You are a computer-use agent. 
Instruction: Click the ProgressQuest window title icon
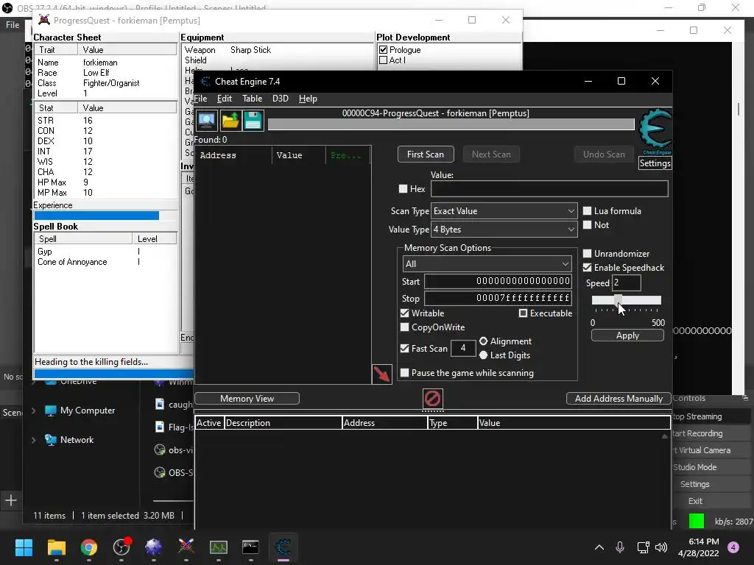click(x=43, y=20)
